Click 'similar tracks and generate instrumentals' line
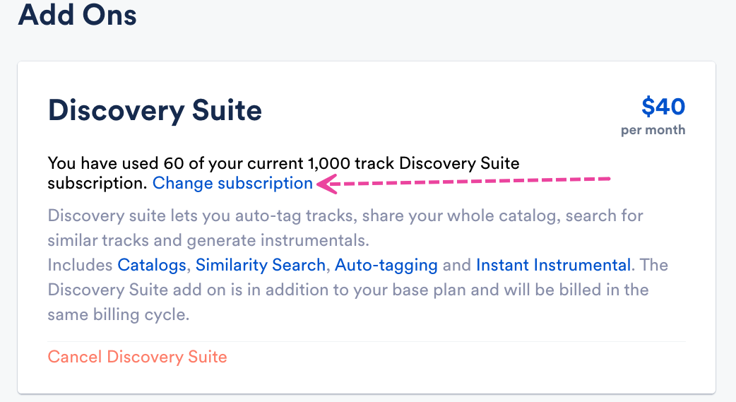Screen dimensions: 736x402 [x=208, y=240]
